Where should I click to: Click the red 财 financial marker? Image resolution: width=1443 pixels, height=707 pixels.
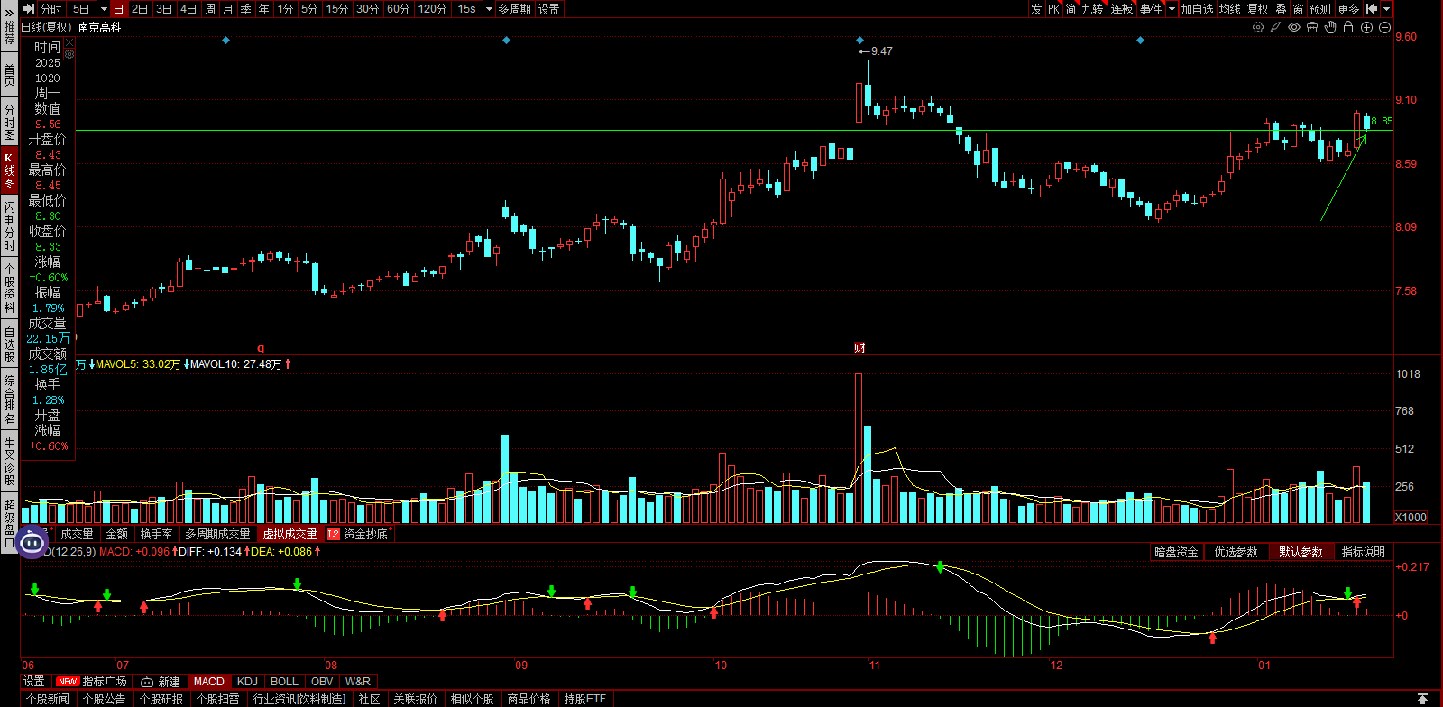coord(859,348)
